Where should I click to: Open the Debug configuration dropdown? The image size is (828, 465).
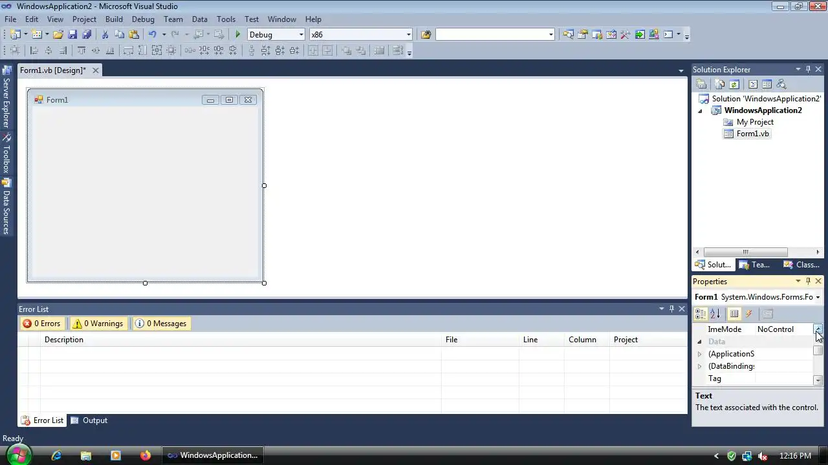click(x=301, y=34)
